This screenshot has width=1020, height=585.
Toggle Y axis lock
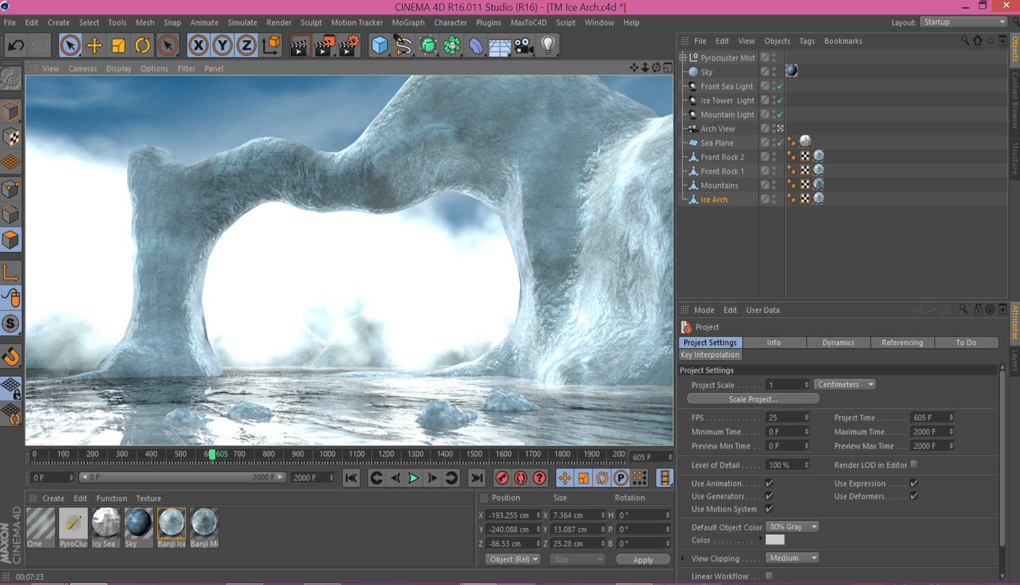(222, 45)
